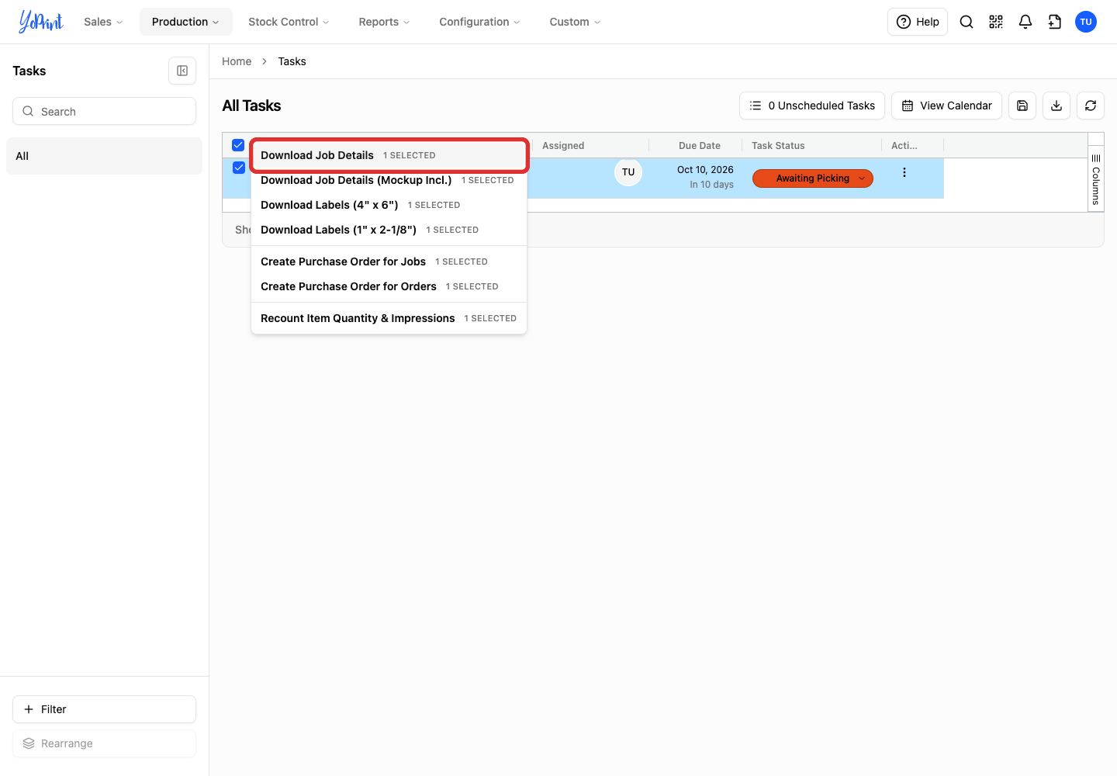Click View Calendar button

click(x=946, y=106)
